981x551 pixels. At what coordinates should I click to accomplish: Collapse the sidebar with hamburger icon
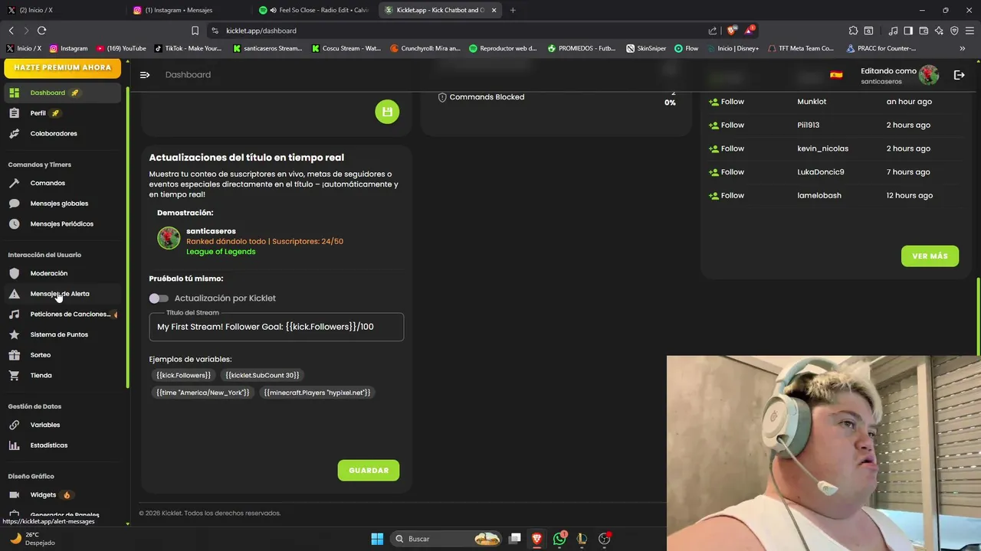[145, 75]
